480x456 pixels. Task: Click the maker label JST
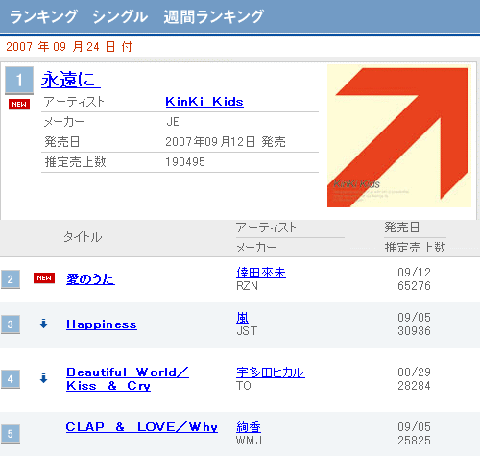(x=247, y=331)
